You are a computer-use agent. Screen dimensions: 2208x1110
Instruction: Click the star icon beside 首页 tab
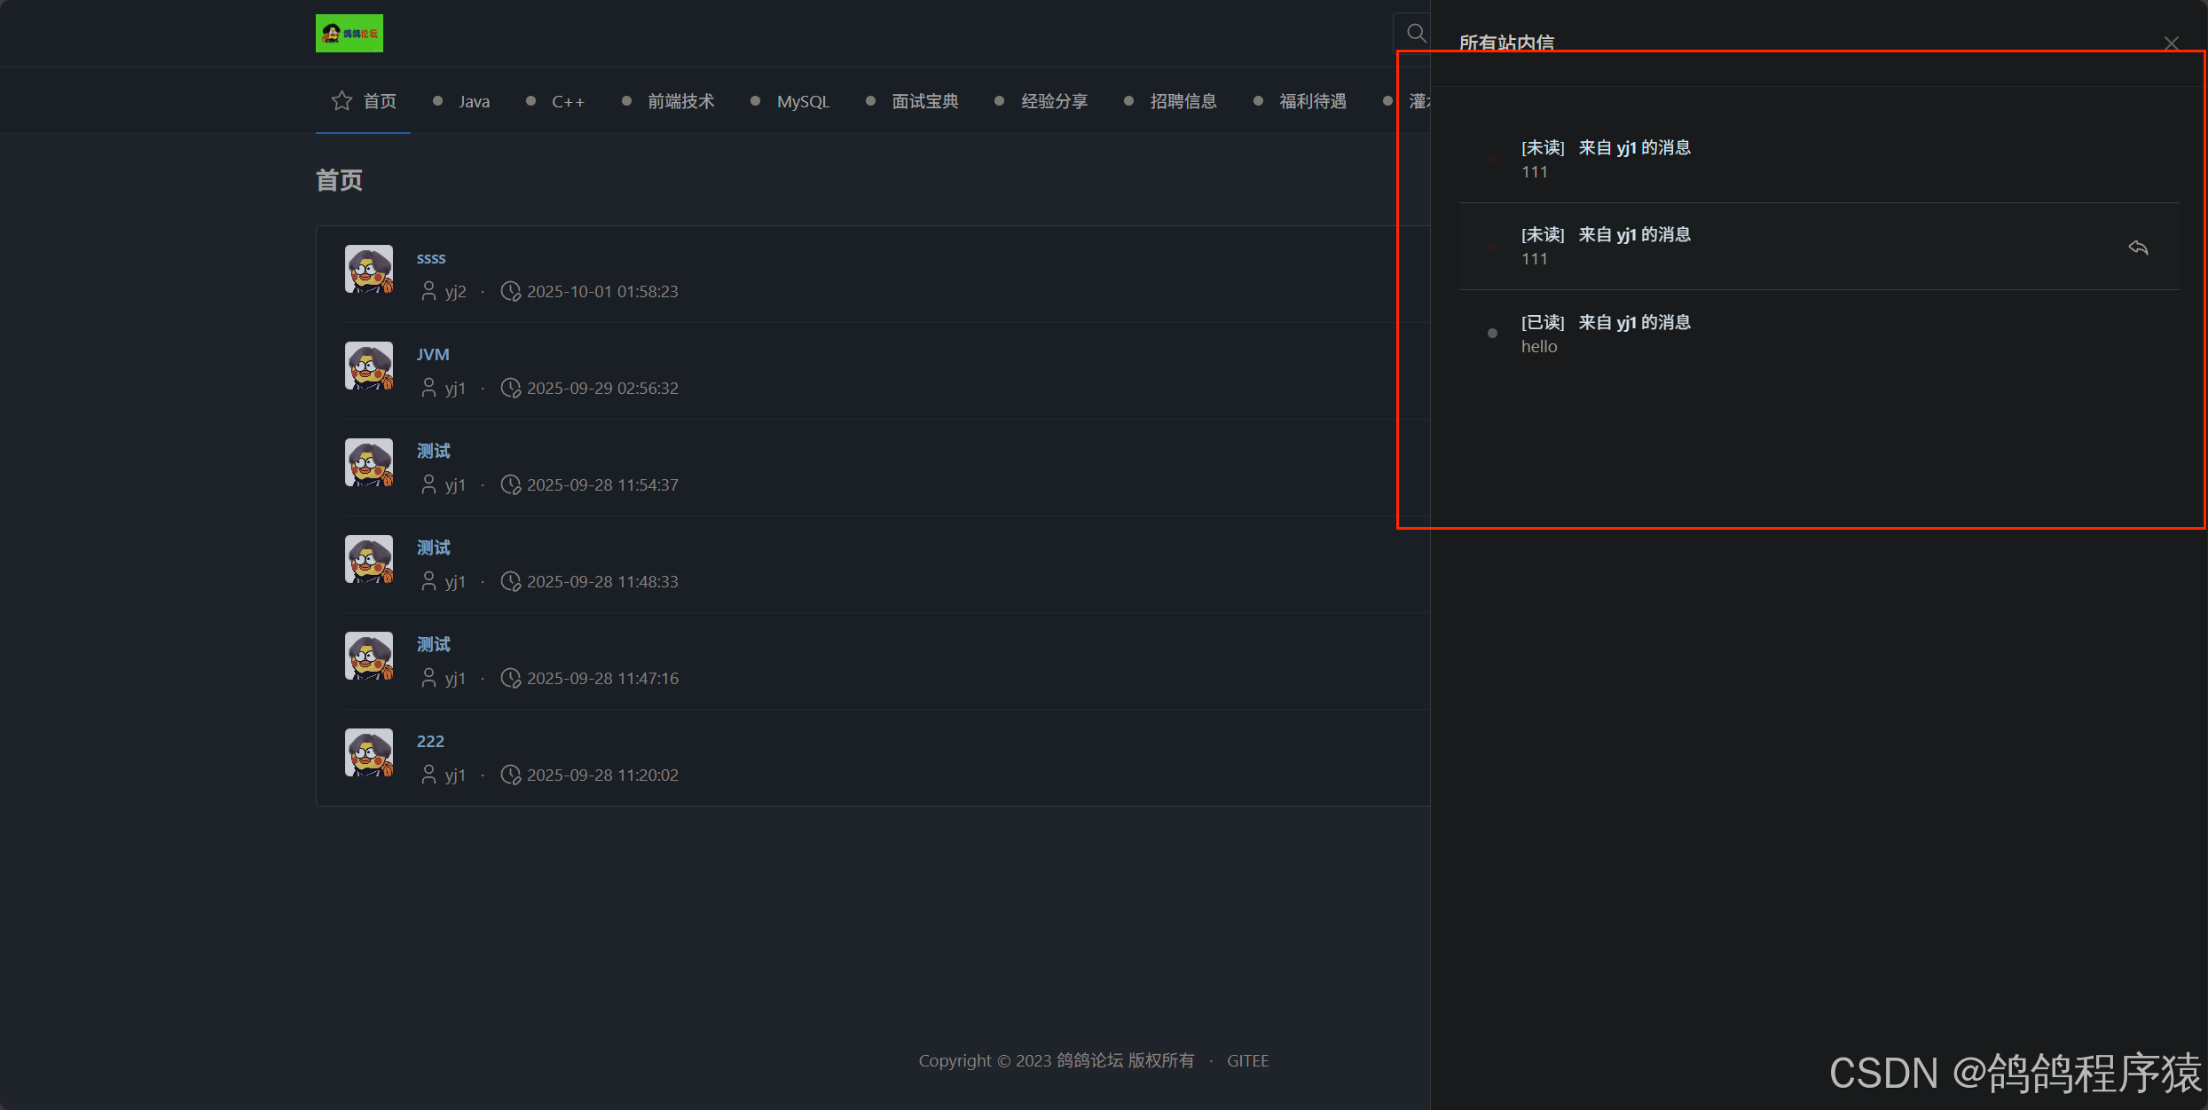pyautogui.click(x=342, y=101)
